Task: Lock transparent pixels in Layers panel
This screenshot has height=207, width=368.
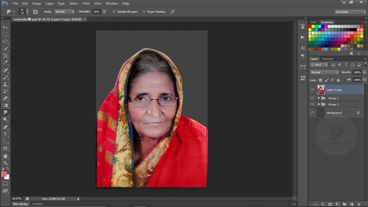Action: point(320,80)
